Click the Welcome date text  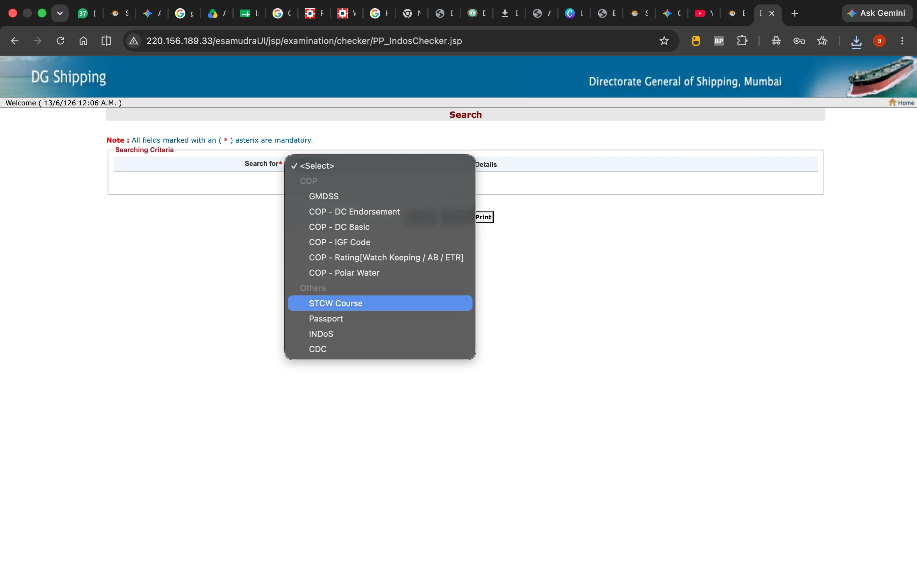(64, 103)
